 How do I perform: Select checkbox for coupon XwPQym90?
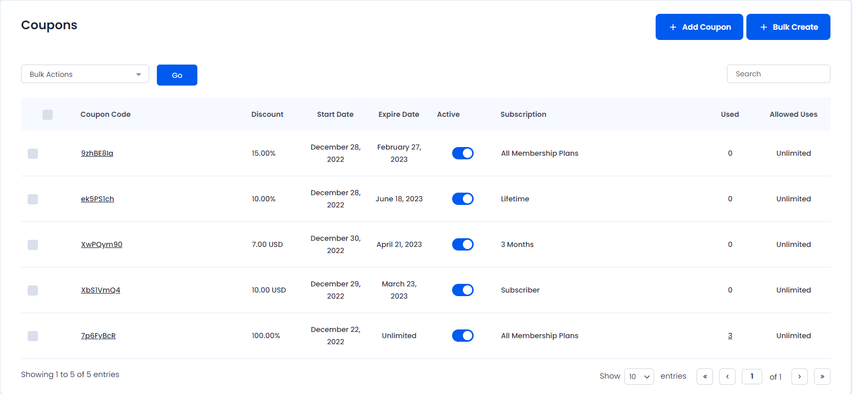[x=33, y=245]
